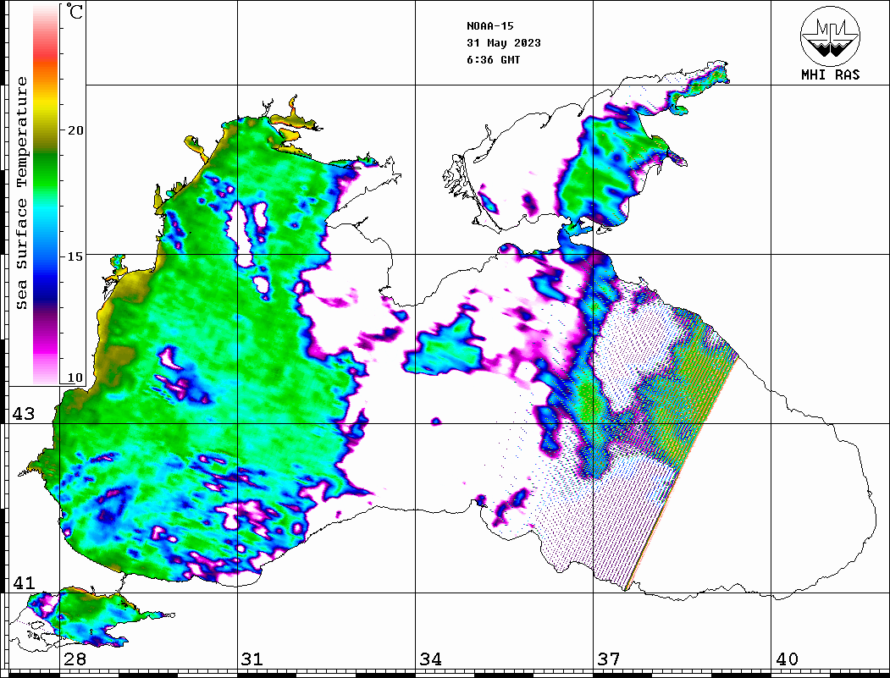Click the °C unit label
Screen dimensions: 890x678
(x=75, y=11)
